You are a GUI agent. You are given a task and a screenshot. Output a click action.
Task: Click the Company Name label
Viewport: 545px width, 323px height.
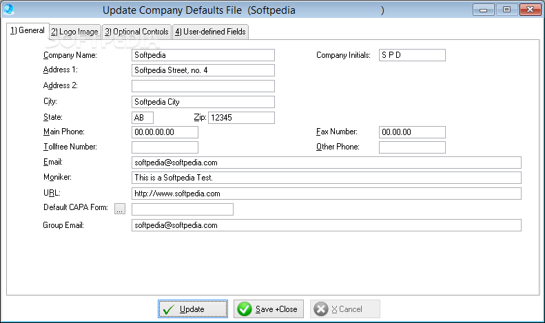tap(70, 55)
